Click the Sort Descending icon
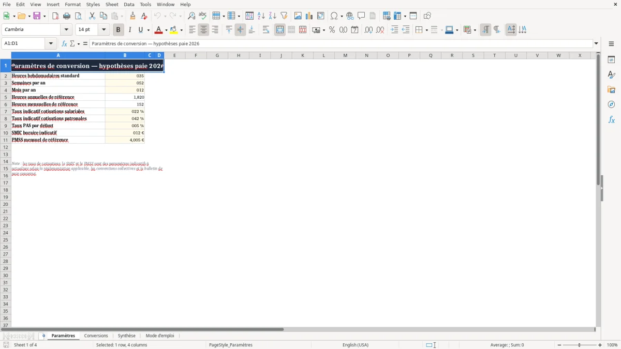 273,16
